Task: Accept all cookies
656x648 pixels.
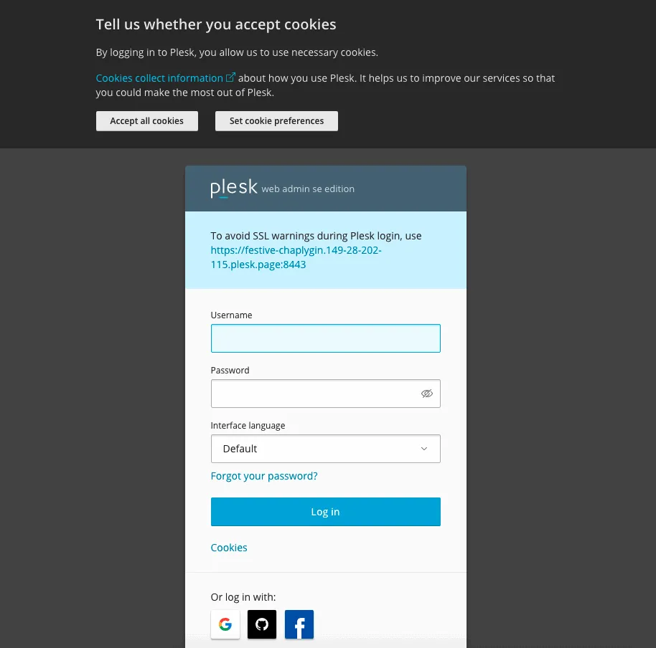Action: pyautogui.click(x=146, y=120)
